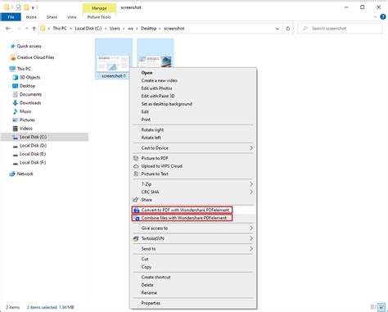Choose Print from the context menu
Image resolution: width=388 pixels, height=312 pixels.
[x=146, y=120]
